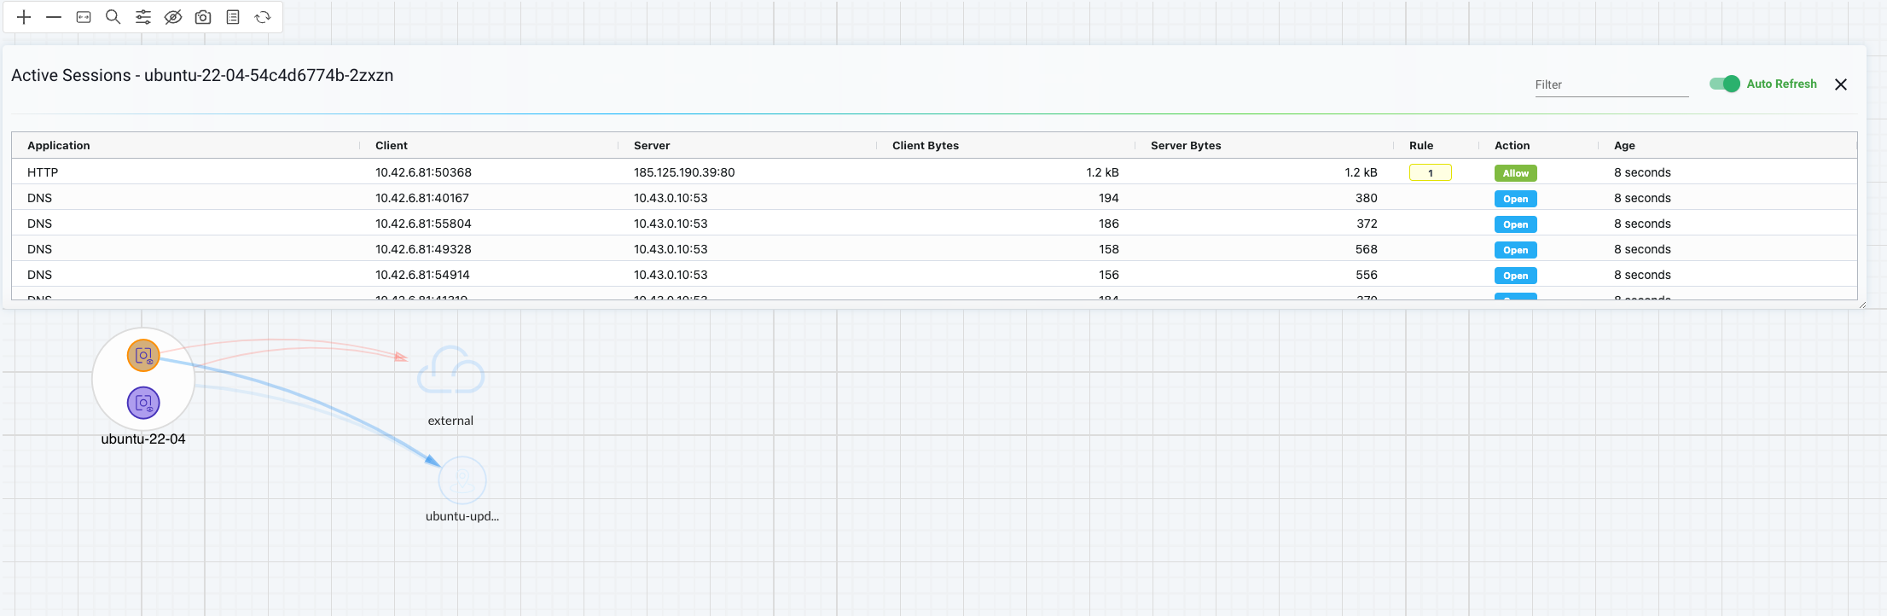
Task: Select client 10.42.6.81:40167
Action: [422, 198]
